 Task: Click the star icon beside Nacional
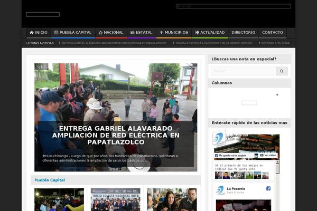click(x=100, y=33)
